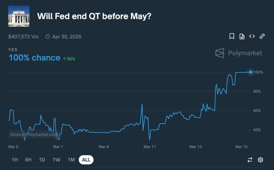
Task: Click the embed code icon
Action: click(252, 36)
